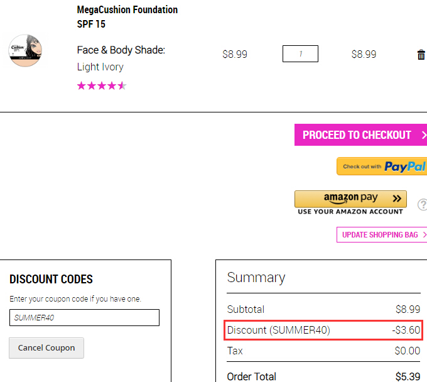Click the Light Ivory shade text
Viewport: 427px width, 382px height.
pos(100,67)
